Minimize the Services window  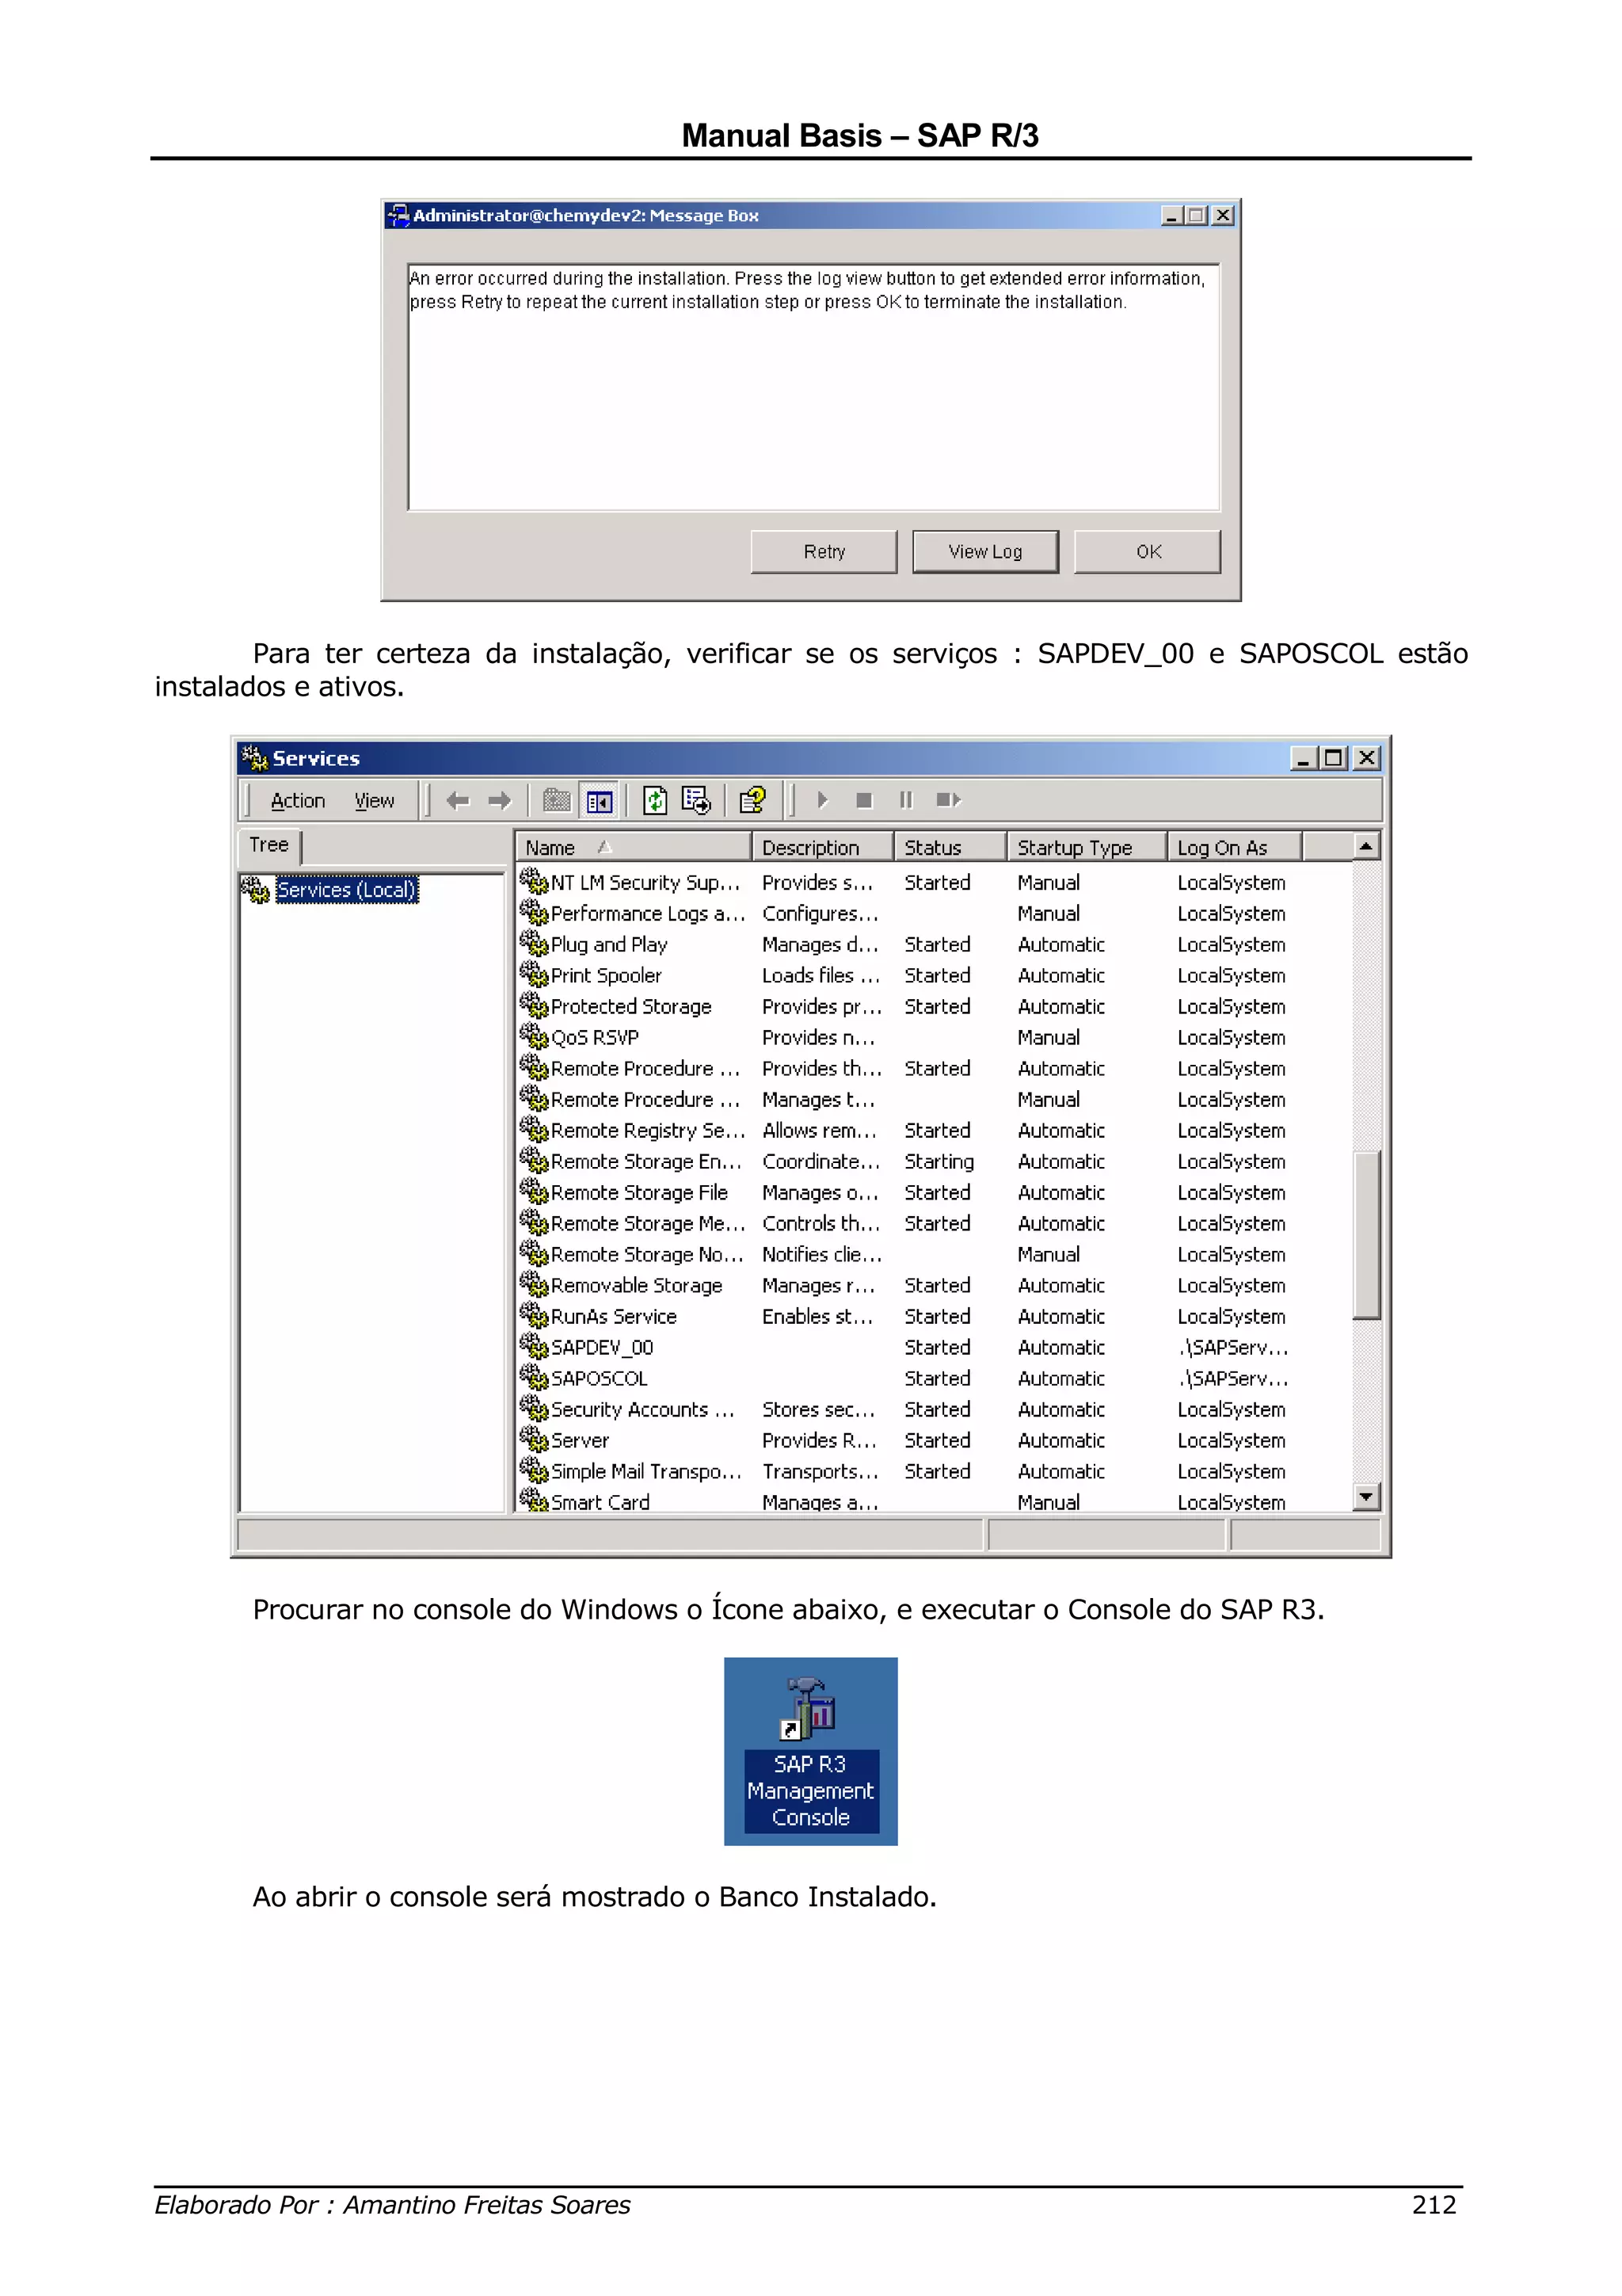(x=1302, y=758)
